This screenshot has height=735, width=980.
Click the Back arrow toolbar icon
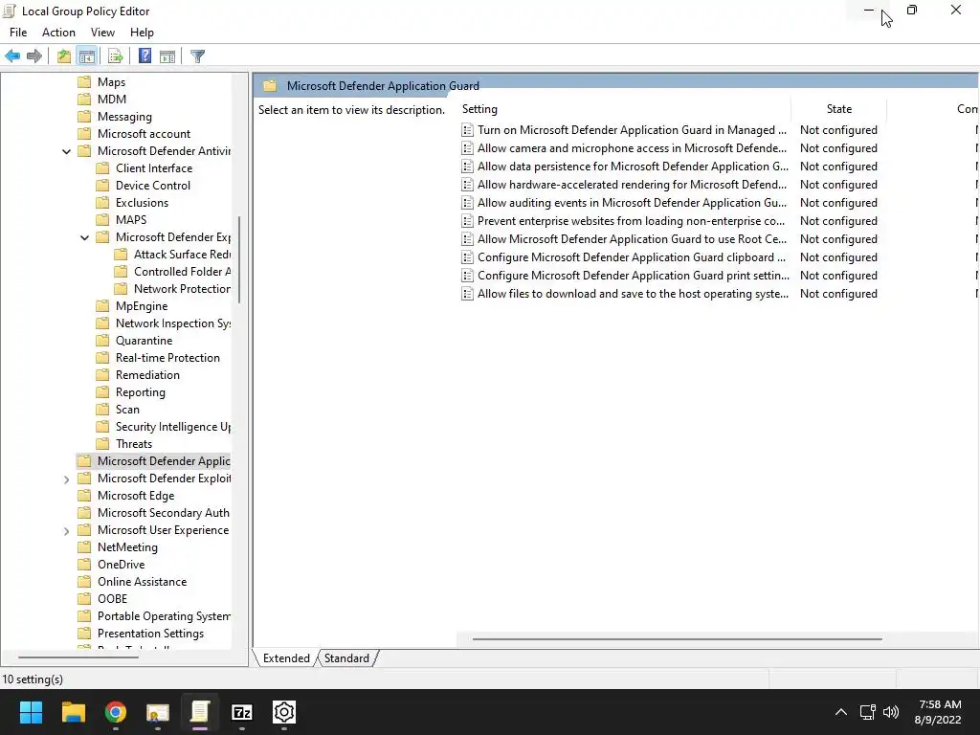point(11,56)
